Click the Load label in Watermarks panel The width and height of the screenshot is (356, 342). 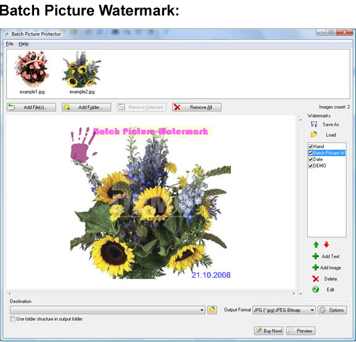(x=331, y=134)
